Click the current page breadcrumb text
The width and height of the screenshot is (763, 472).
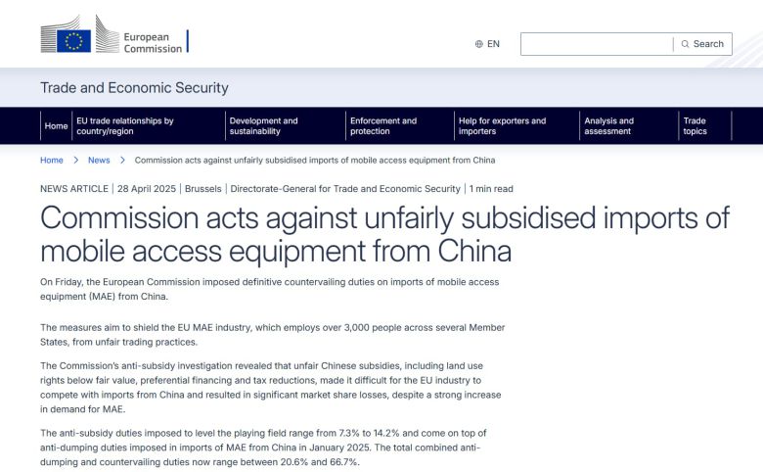pos(314,161)
